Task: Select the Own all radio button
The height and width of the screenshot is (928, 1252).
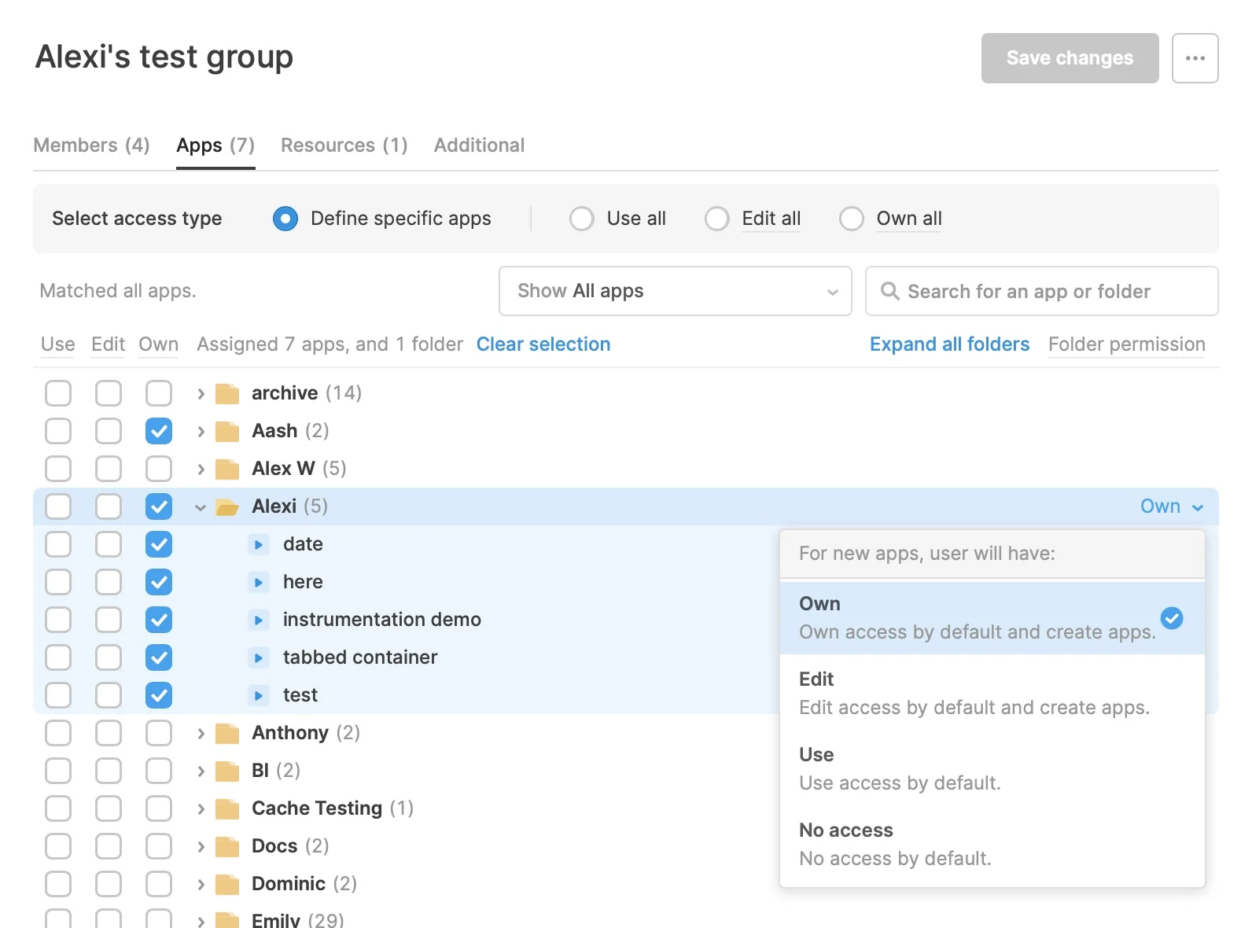Action: 852,219
